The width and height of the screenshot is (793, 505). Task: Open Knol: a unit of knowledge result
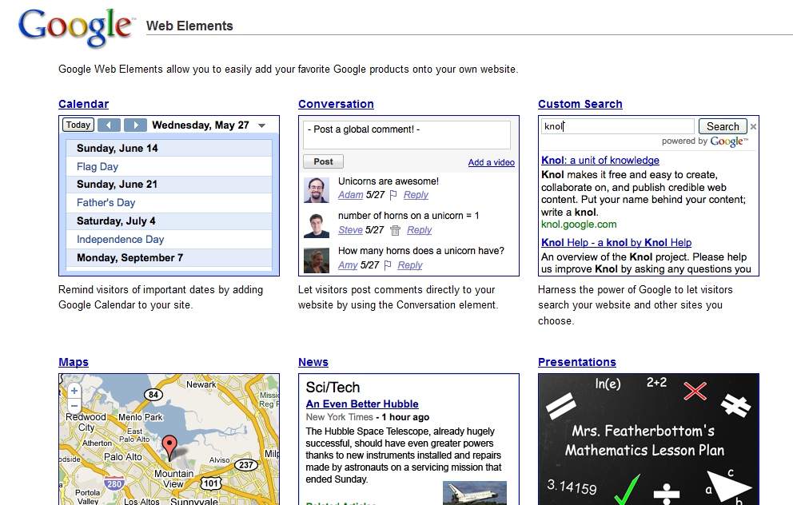click(600, 161)
